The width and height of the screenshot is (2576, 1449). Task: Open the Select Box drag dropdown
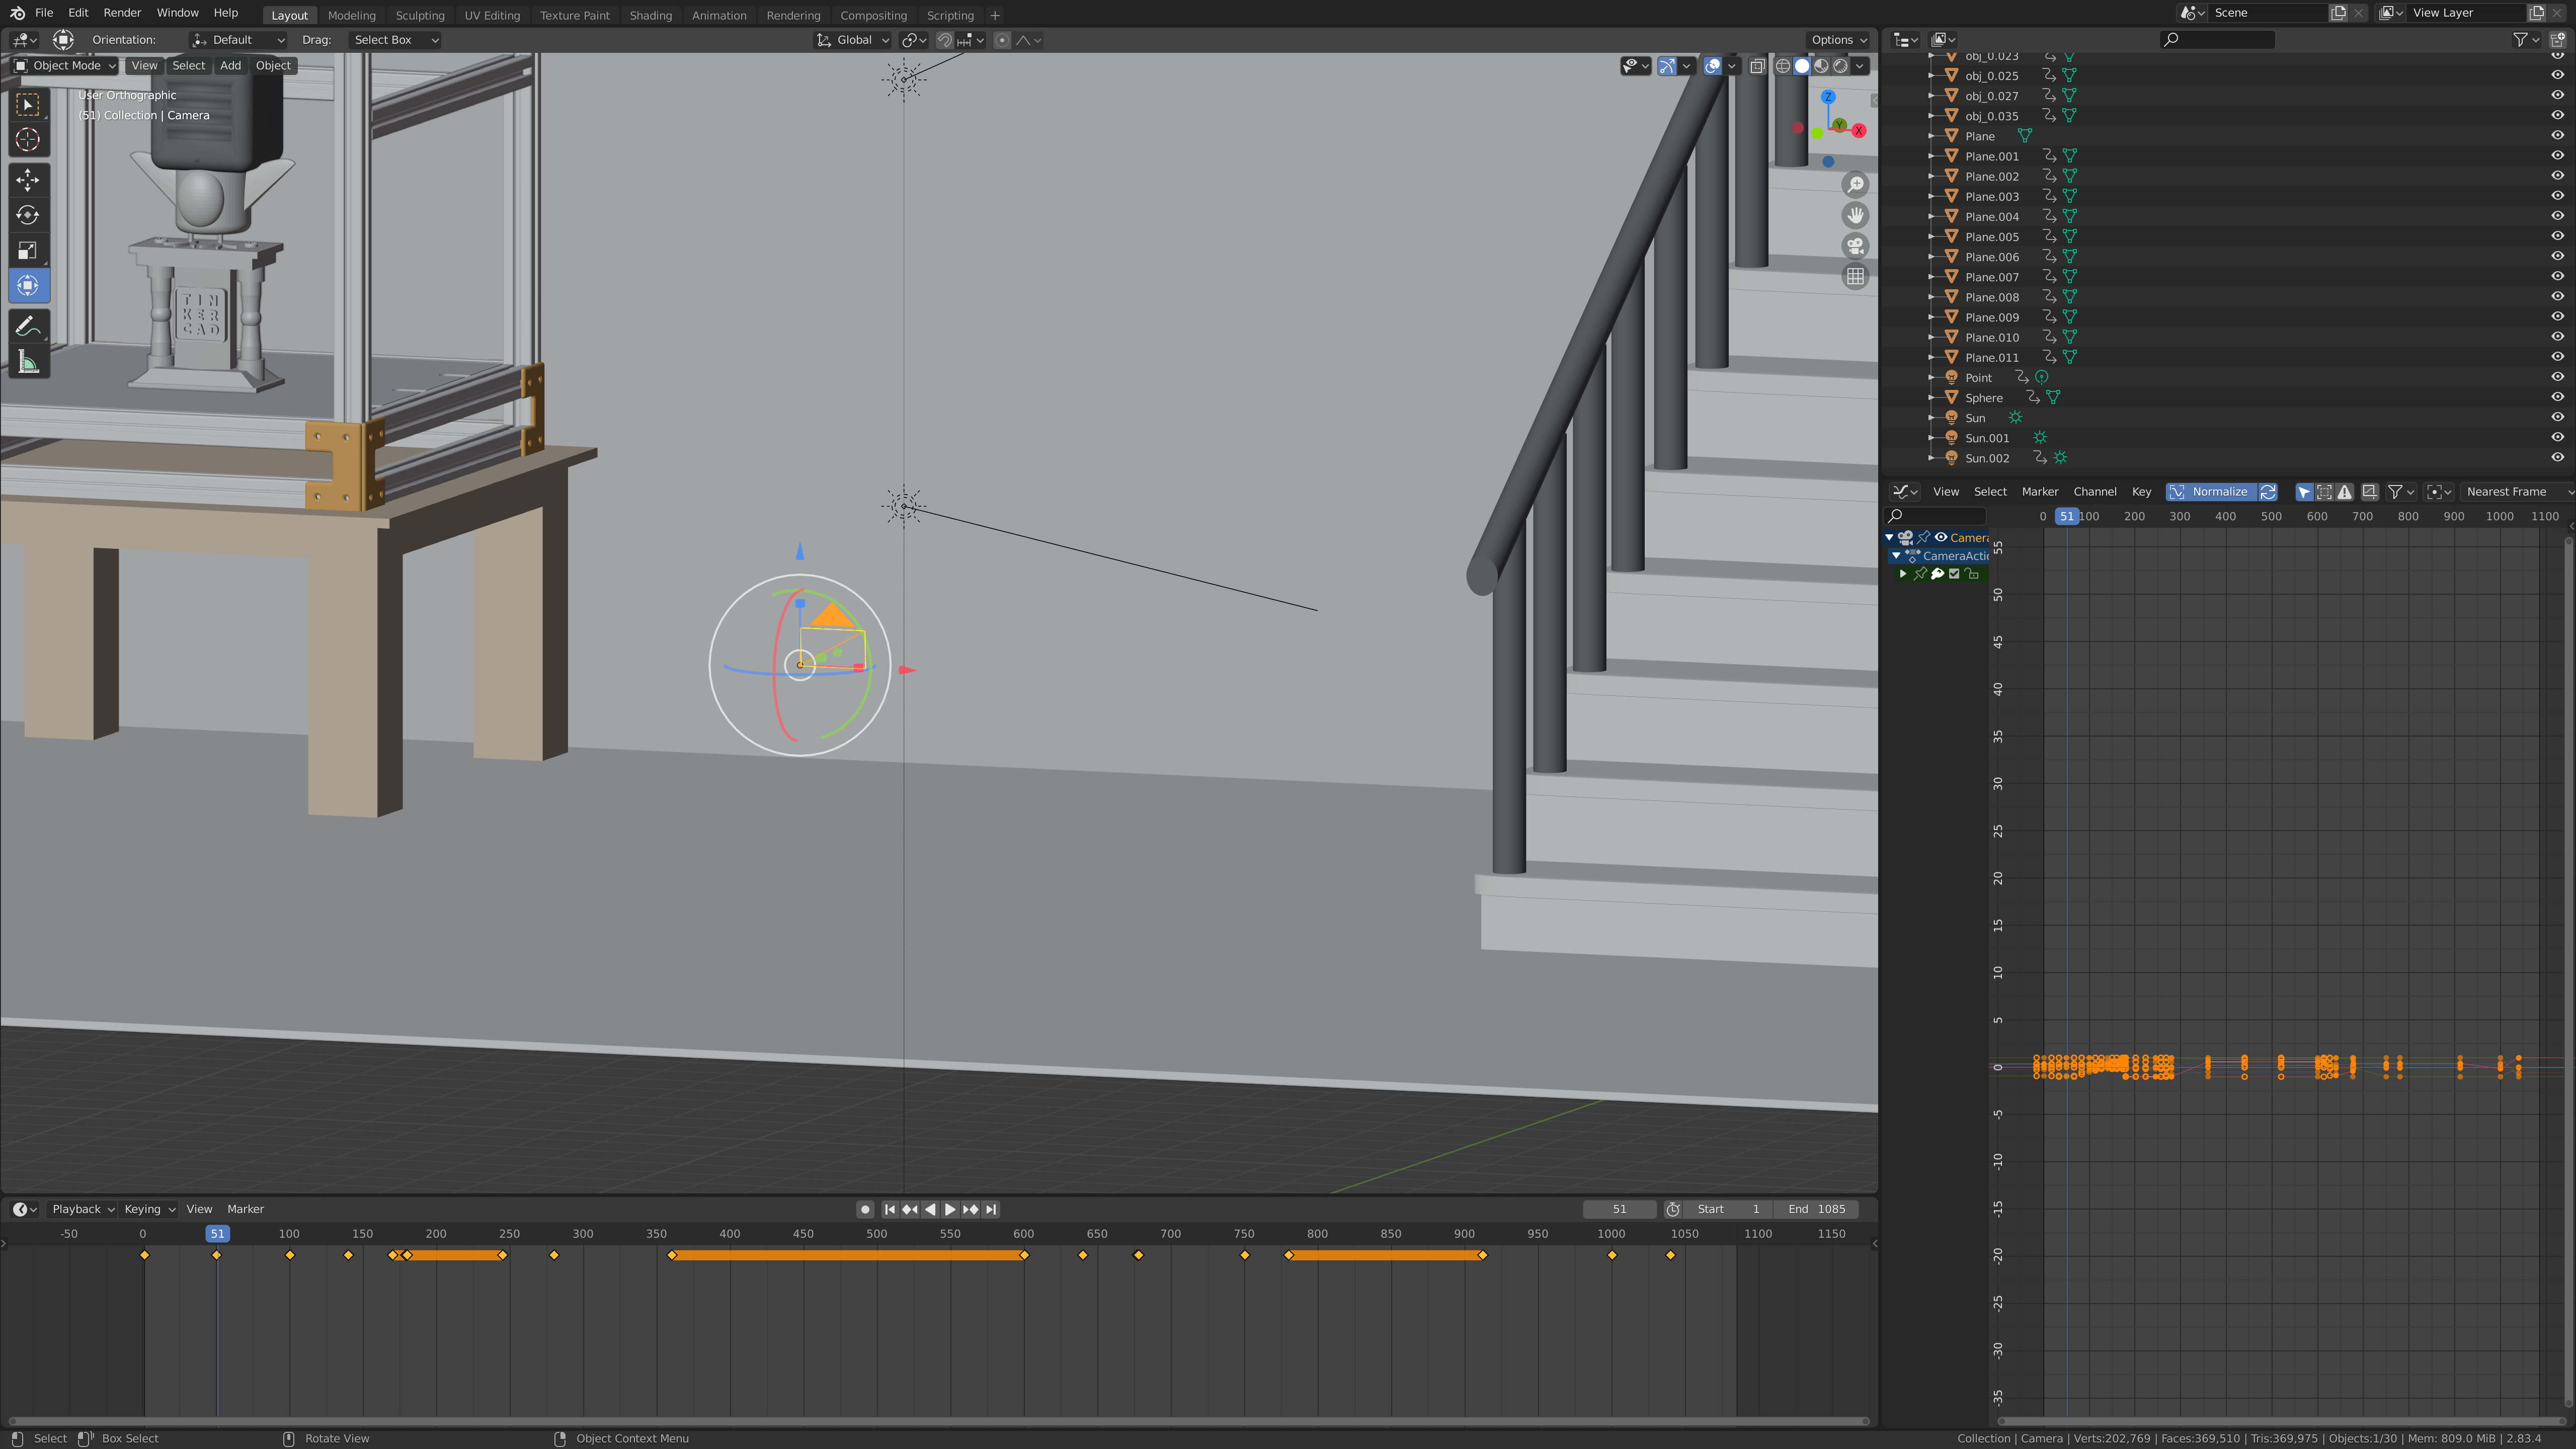pyautogui.click(x=395, y=40)
